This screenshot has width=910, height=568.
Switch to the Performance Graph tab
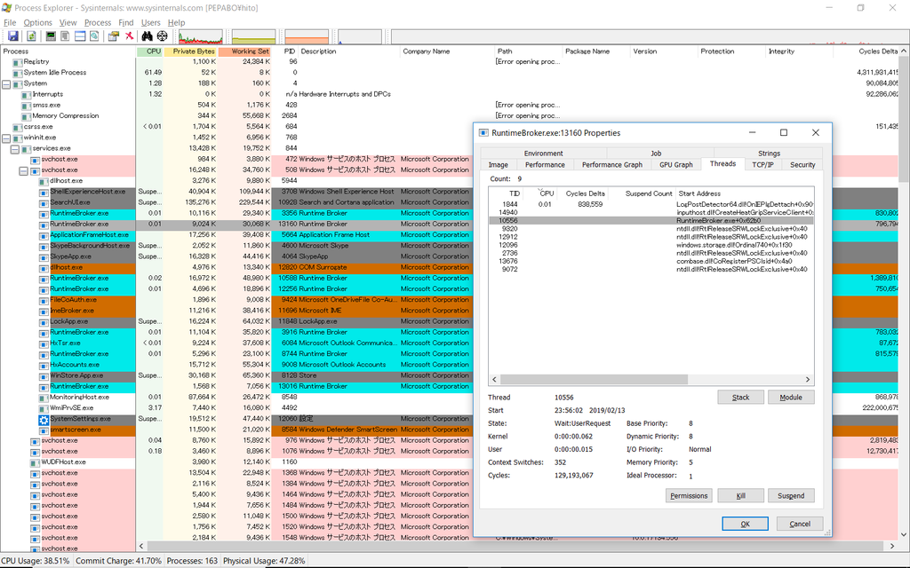point(611,164)
